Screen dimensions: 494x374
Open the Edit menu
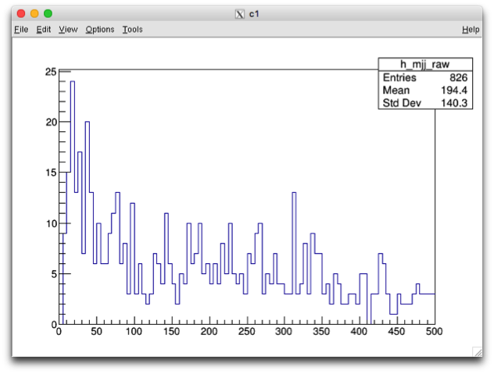click(43, 30)
